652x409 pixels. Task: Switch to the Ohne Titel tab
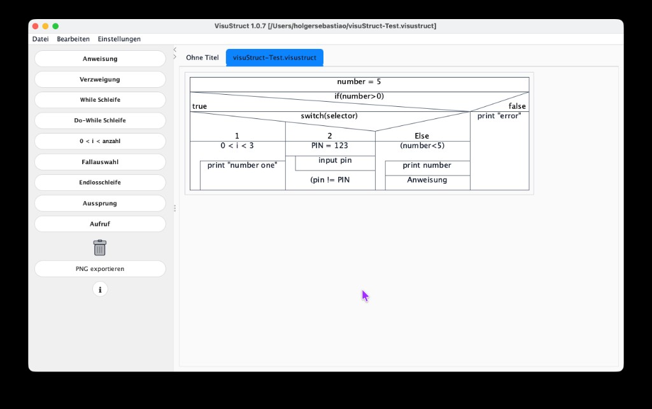coord(202,57)
